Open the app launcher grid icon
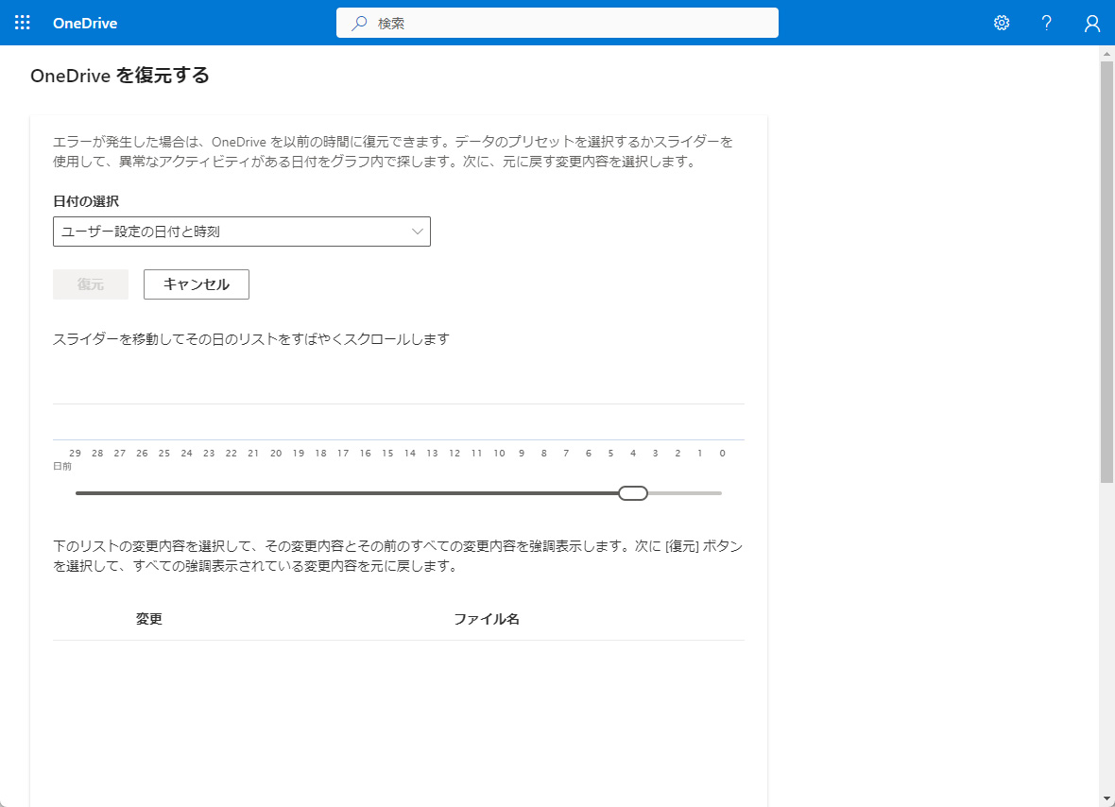The image size is (1115, 807). click(23, 23)
